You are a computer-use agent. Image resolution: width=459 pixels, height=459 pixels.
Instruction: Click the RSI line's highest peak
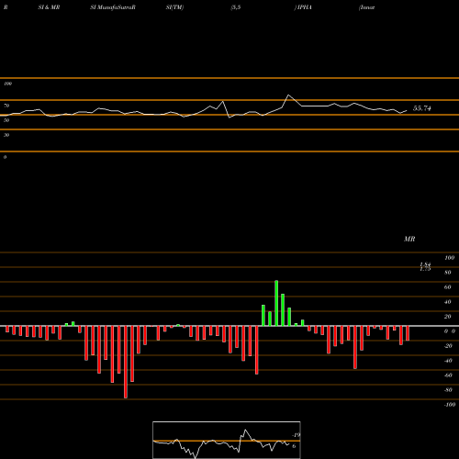pos(288,95)
